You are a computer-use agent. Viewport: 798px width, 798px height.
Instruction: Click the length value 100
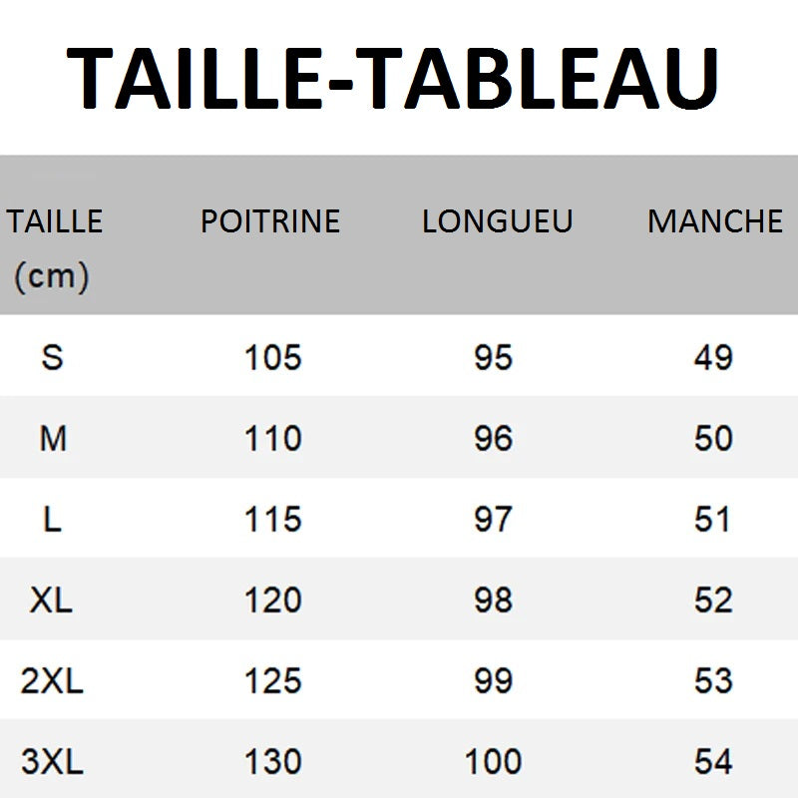(x=493, y=762)
